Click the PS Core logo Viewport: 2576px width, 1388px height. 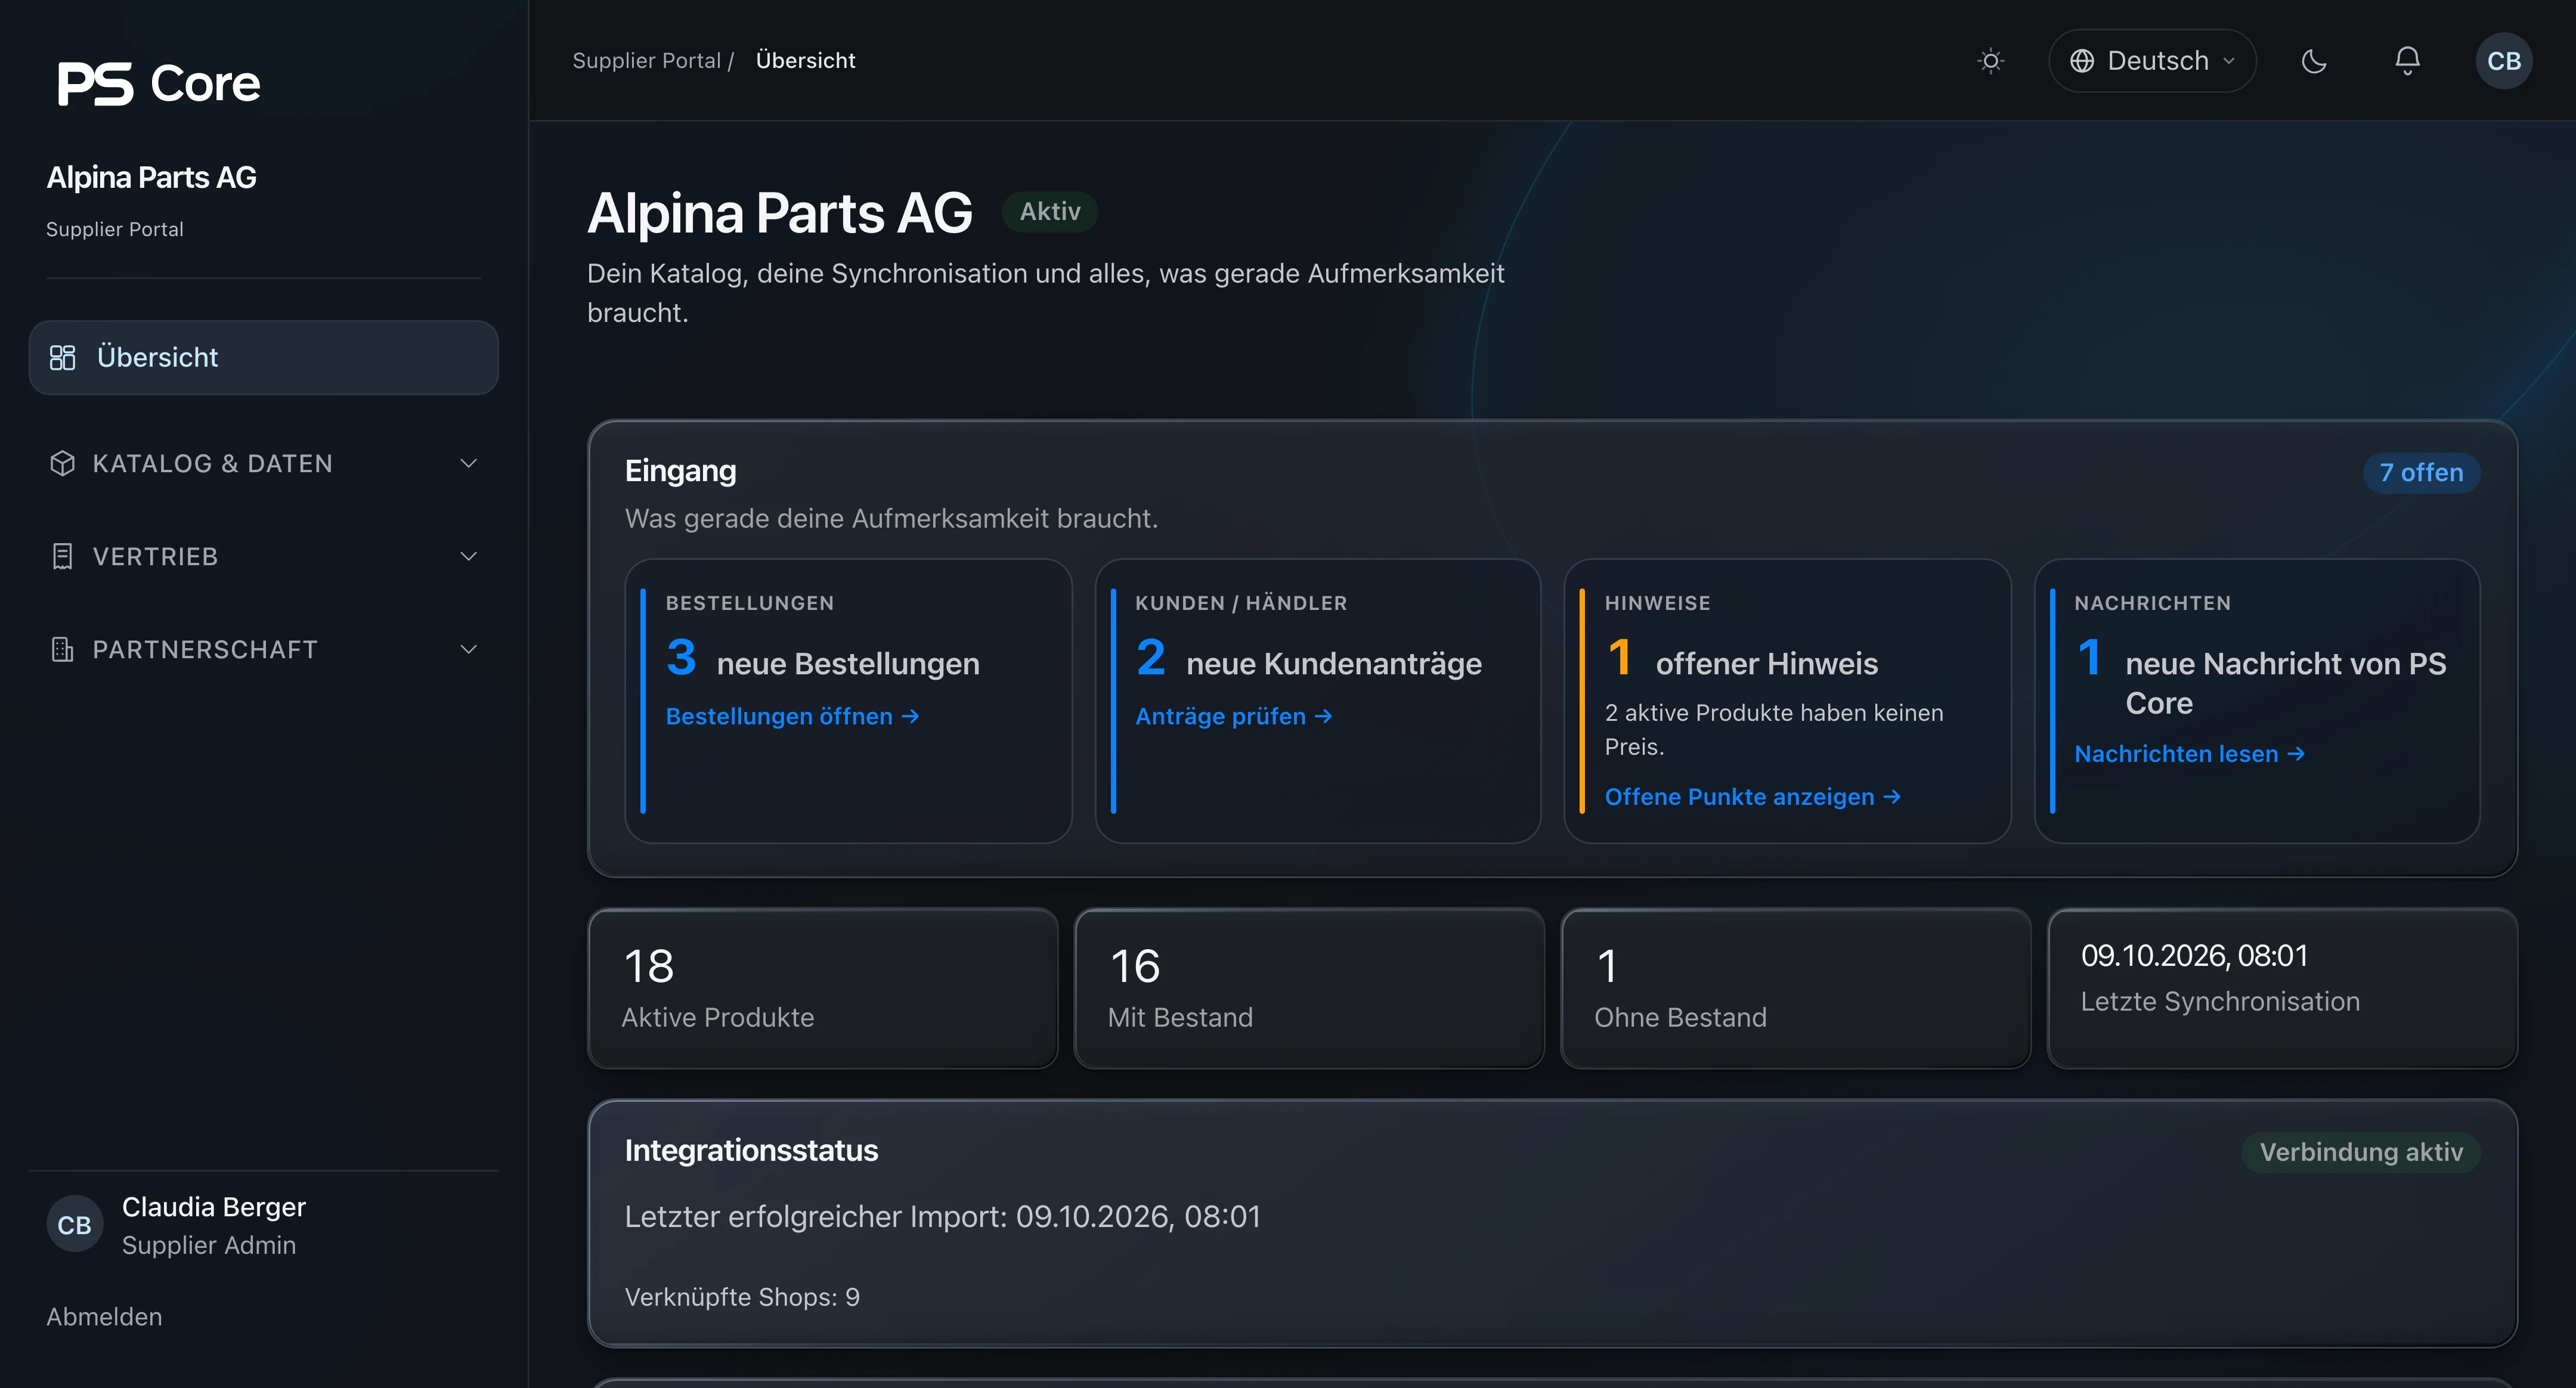click(159, 83)
